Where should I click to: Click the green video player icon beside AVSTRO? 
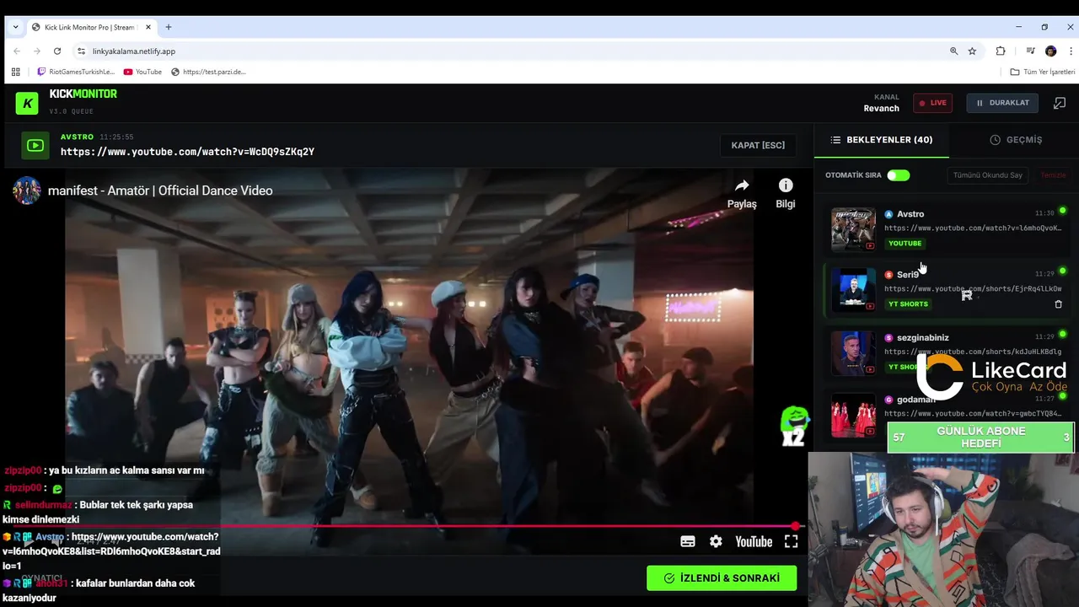(35, 146)
